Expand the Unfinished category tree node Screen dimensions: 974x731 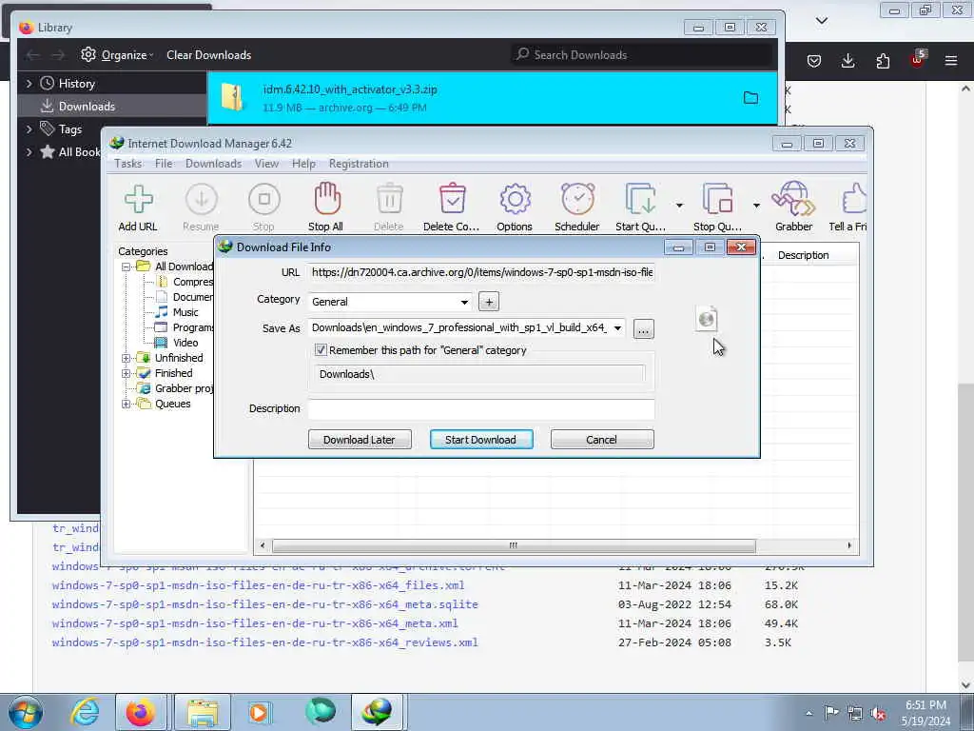126,358
